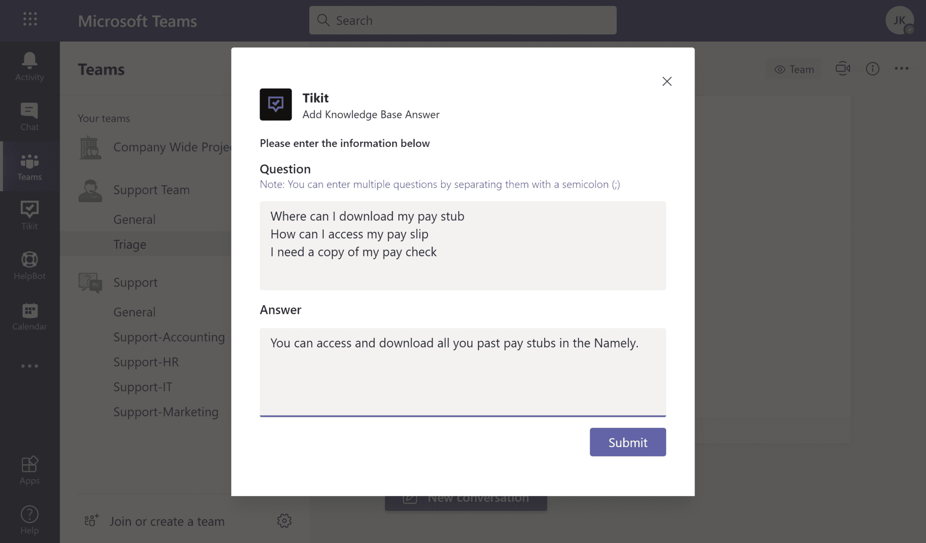
Task: Click 'I need a copy of my pay check'
Action: pos(354,252)
